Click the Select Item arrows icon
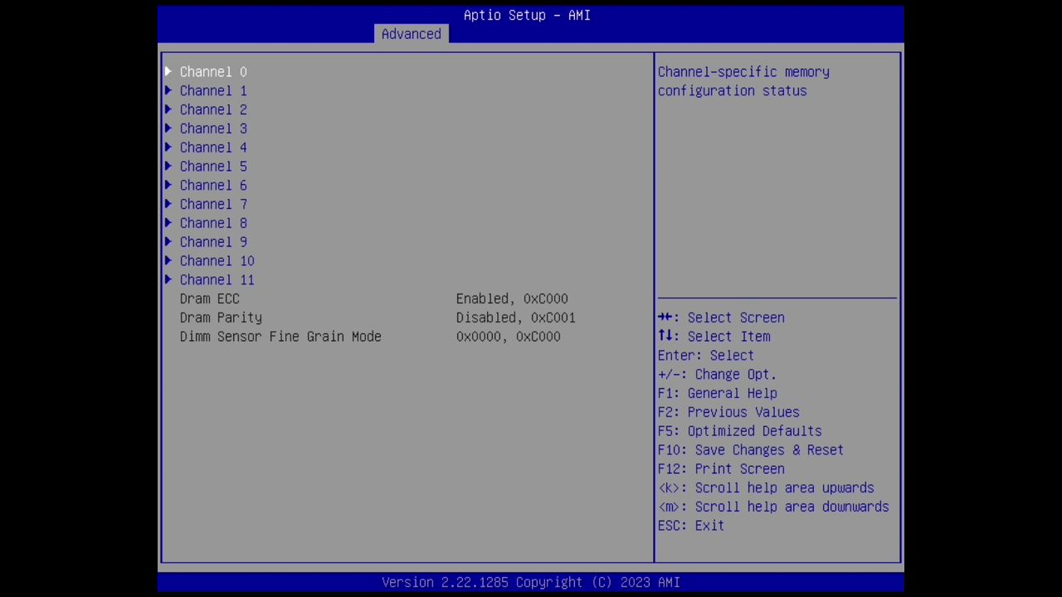The height and width of the screenshot is (597, 1062). 665,337
